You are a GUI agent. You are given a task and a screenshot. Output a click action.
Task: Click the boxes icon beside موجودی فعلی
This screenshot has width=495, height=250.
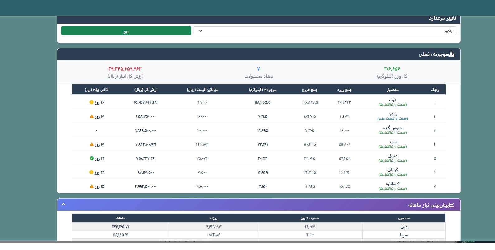[x=451, y=54]
